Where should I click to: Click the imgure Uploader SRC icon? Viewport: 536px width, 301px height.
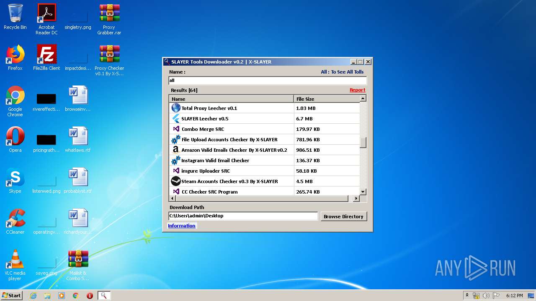176,171
